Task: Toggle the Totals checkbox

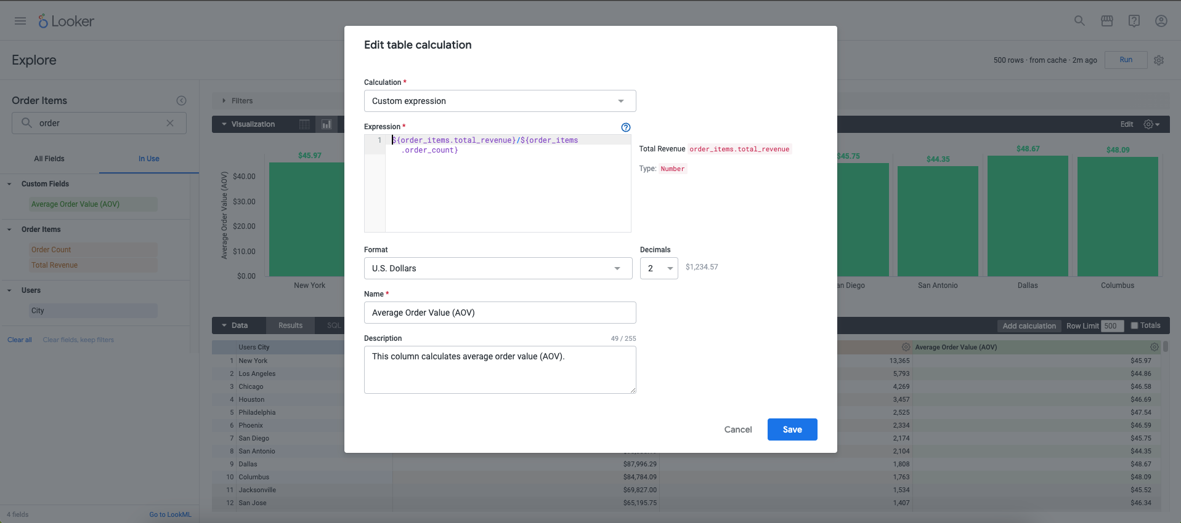Action: (x=1134, y=325)
